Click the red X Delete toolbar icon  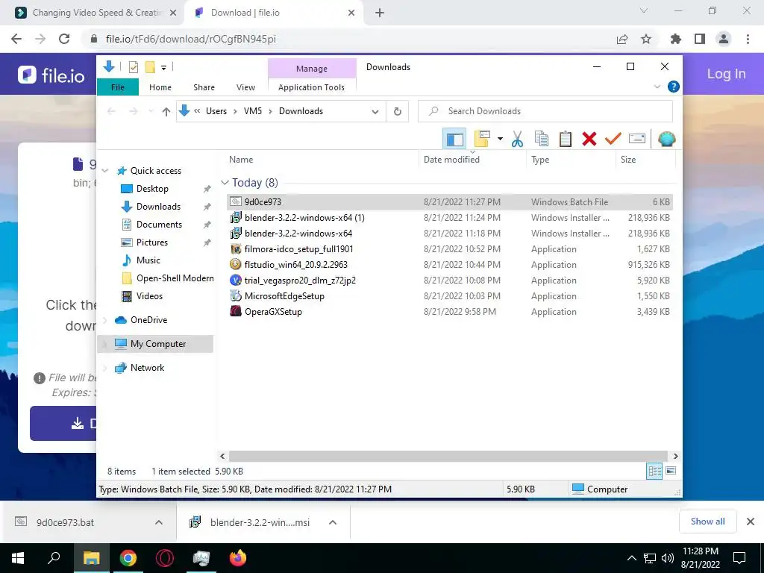(589, 140)
